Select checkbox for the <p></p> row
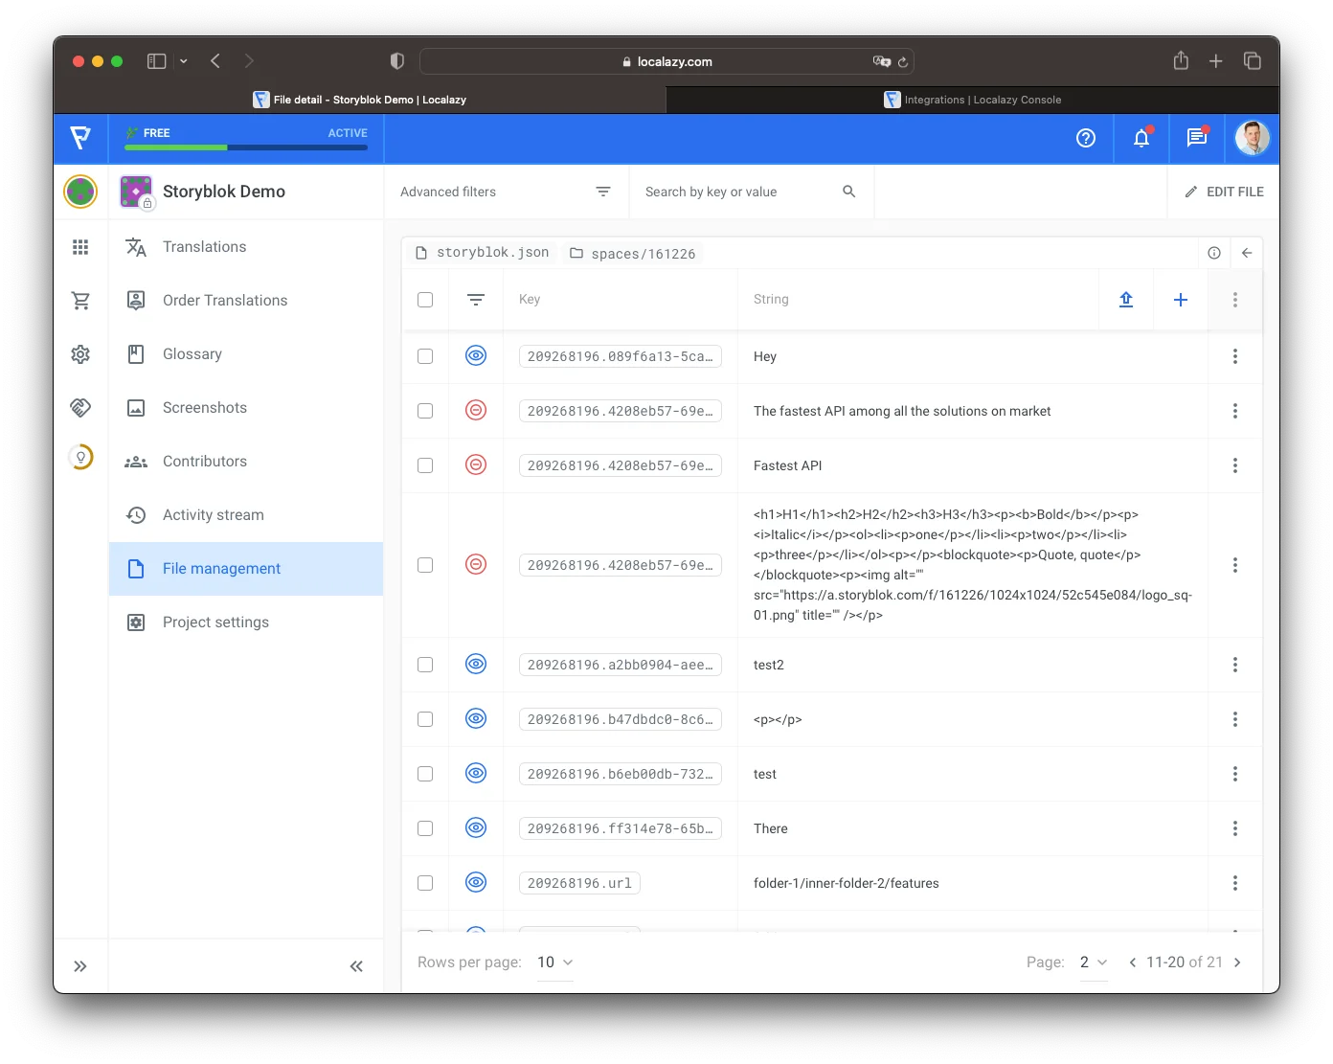The height and width of the screenshot is (1064, 1333). pos(425,719)
